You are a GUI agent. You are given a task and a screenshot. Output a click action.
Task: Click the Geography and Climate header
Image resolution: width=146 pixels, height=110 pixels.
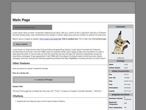[x=121, y=95]
